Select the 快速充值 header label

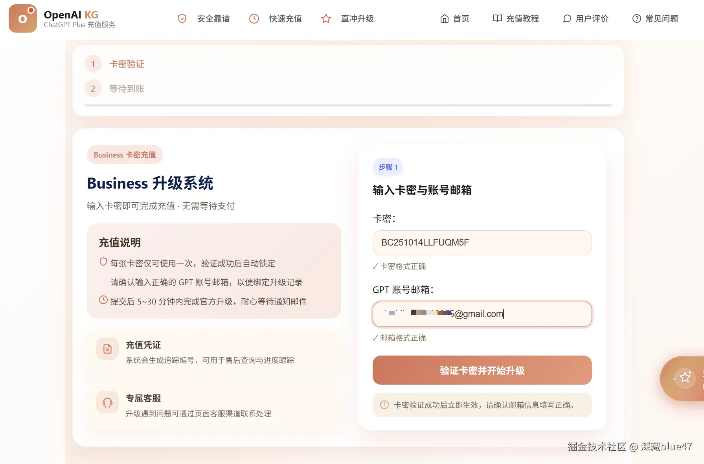coord(285,18)
